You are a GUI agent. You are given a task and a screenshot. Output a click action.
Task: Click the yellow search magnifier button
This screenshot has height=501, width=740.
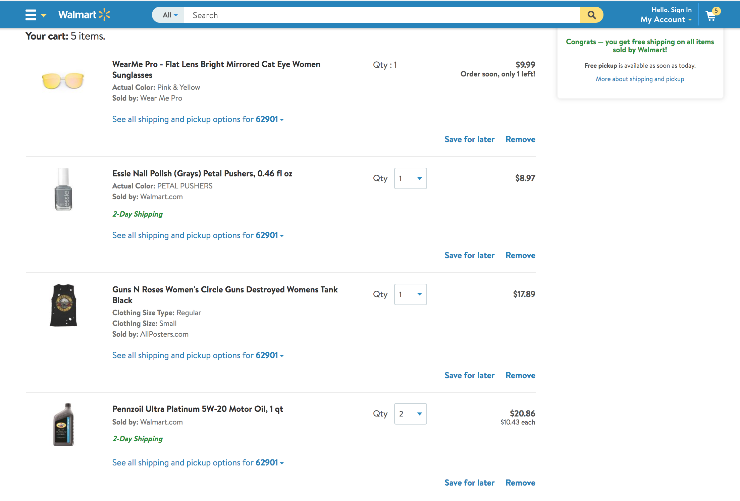tap(591, 15)
